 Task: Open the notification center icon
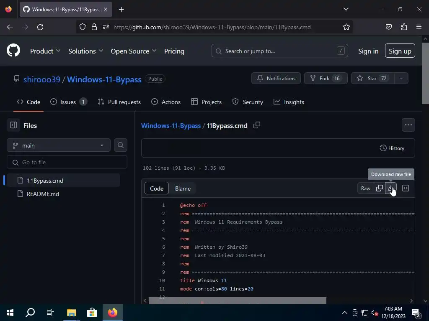416,313
